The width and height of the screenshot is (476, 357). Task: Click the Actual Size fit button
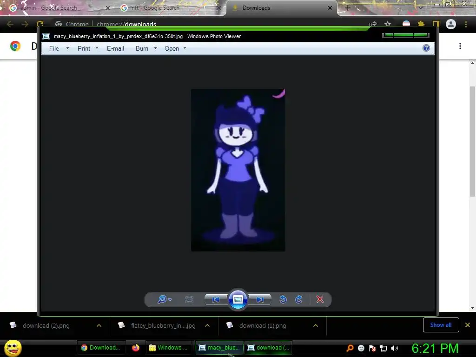point(189,300)
